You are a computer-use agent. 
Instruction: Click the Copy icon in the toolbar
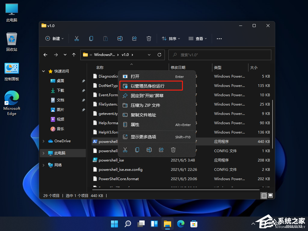(x=91, y=38)
